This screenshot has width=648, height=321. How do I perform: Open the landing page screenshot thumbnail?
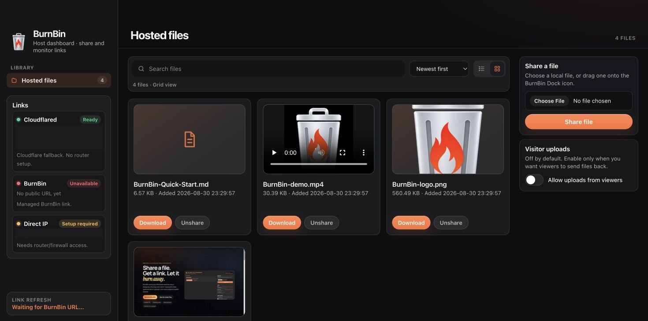[x=189, y=282]
